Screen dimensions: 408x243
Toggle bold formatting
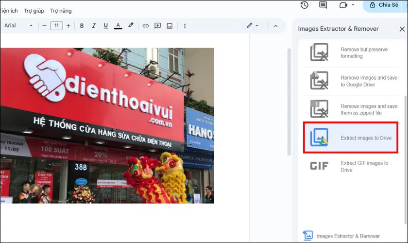click(82, 26)
